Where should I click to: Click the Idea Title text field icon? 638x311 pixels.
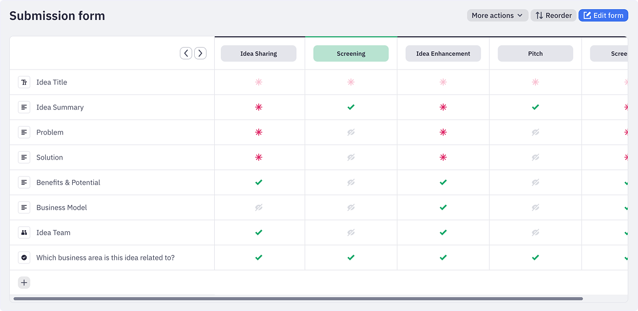(x=24, y=82)
